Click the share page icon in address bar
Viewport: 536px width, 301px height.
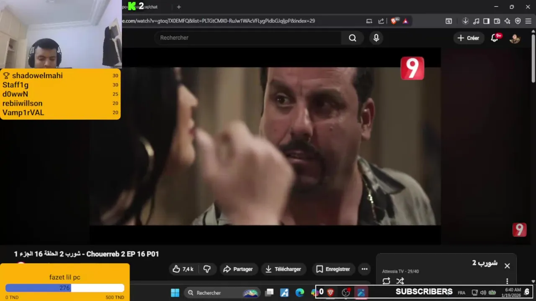[381, 21]
